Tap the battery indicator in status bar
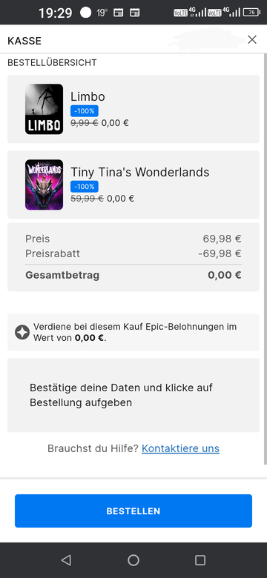The width and height of the screenshot is (267, 578). pyautogui.click(x=252, y=13)
